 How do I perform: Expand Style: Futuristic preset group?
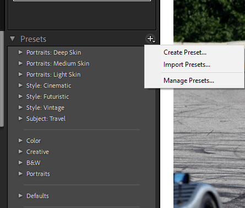(20, 97)
